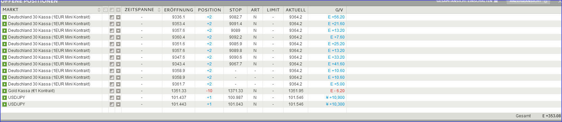Open dropdown menu for position opened at 9336.1

(118, 17)
